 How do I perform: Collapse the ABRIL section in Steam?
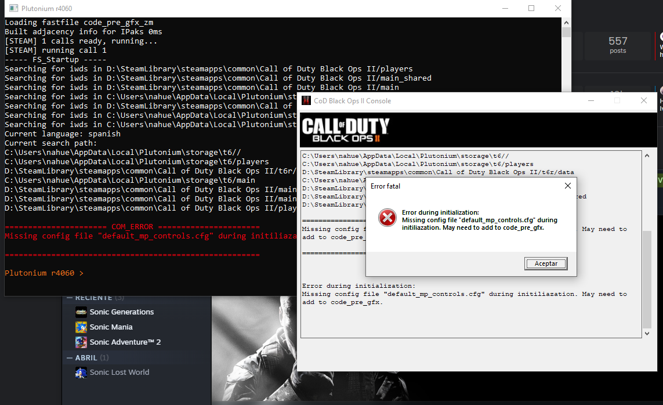click(70, 358)
